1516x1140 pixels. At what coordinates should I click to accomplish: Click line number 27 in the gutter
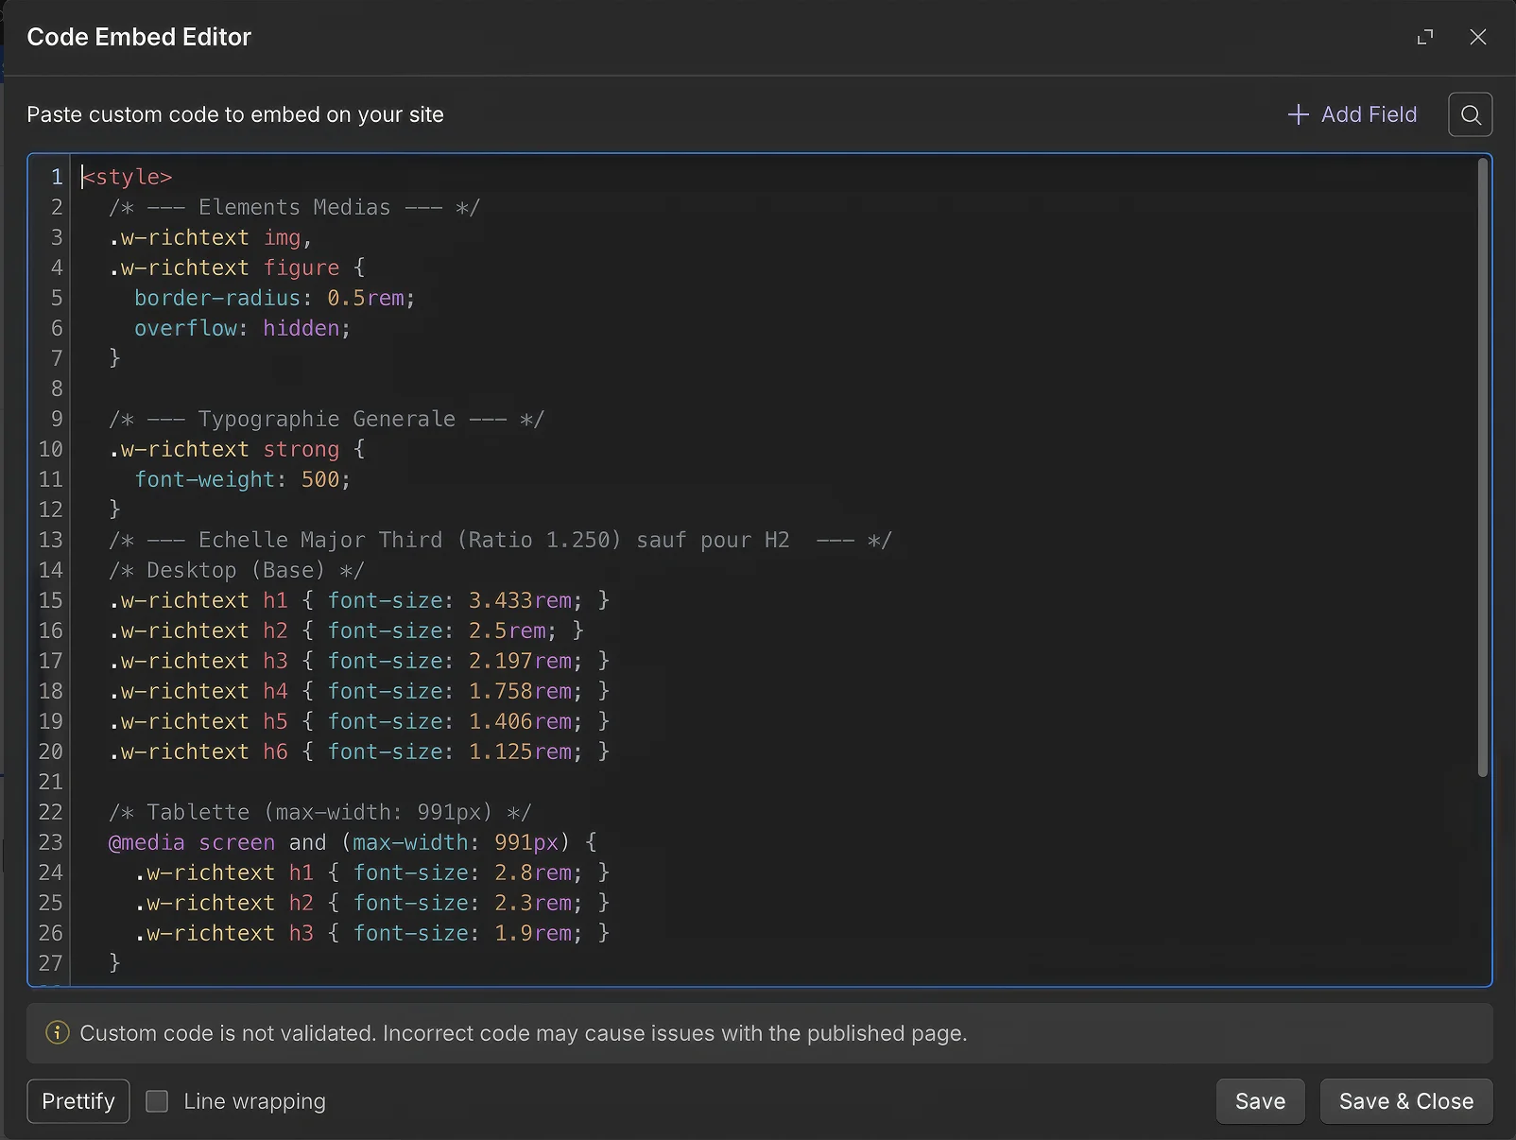tap(51, 963)
